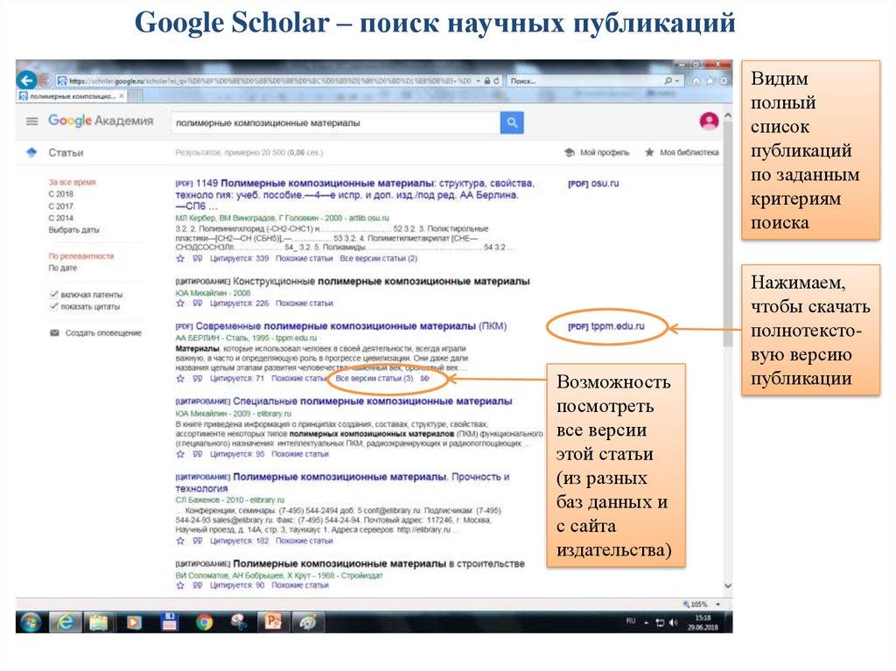Click the cite quote icon under Конструкционные result
This screenshot has width=896, height=671.
(197, 304)
